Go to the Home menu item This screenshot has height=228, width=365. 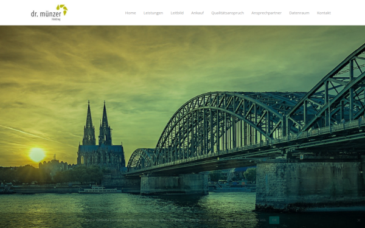click(130, 13)
